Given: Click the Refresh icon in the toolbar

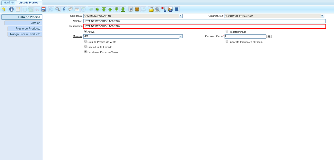Looking at the screenshot, I should (51, 9).
